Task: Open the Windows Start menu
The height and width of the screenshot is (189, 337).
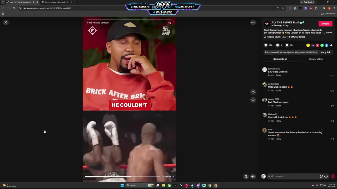Action: click(x=122, y=185)
